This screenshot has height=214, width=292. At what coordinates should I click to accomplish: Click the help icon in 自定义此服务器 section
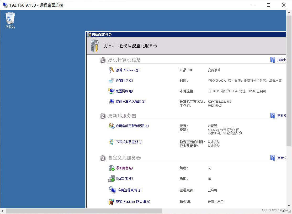(x=273, y=158)
